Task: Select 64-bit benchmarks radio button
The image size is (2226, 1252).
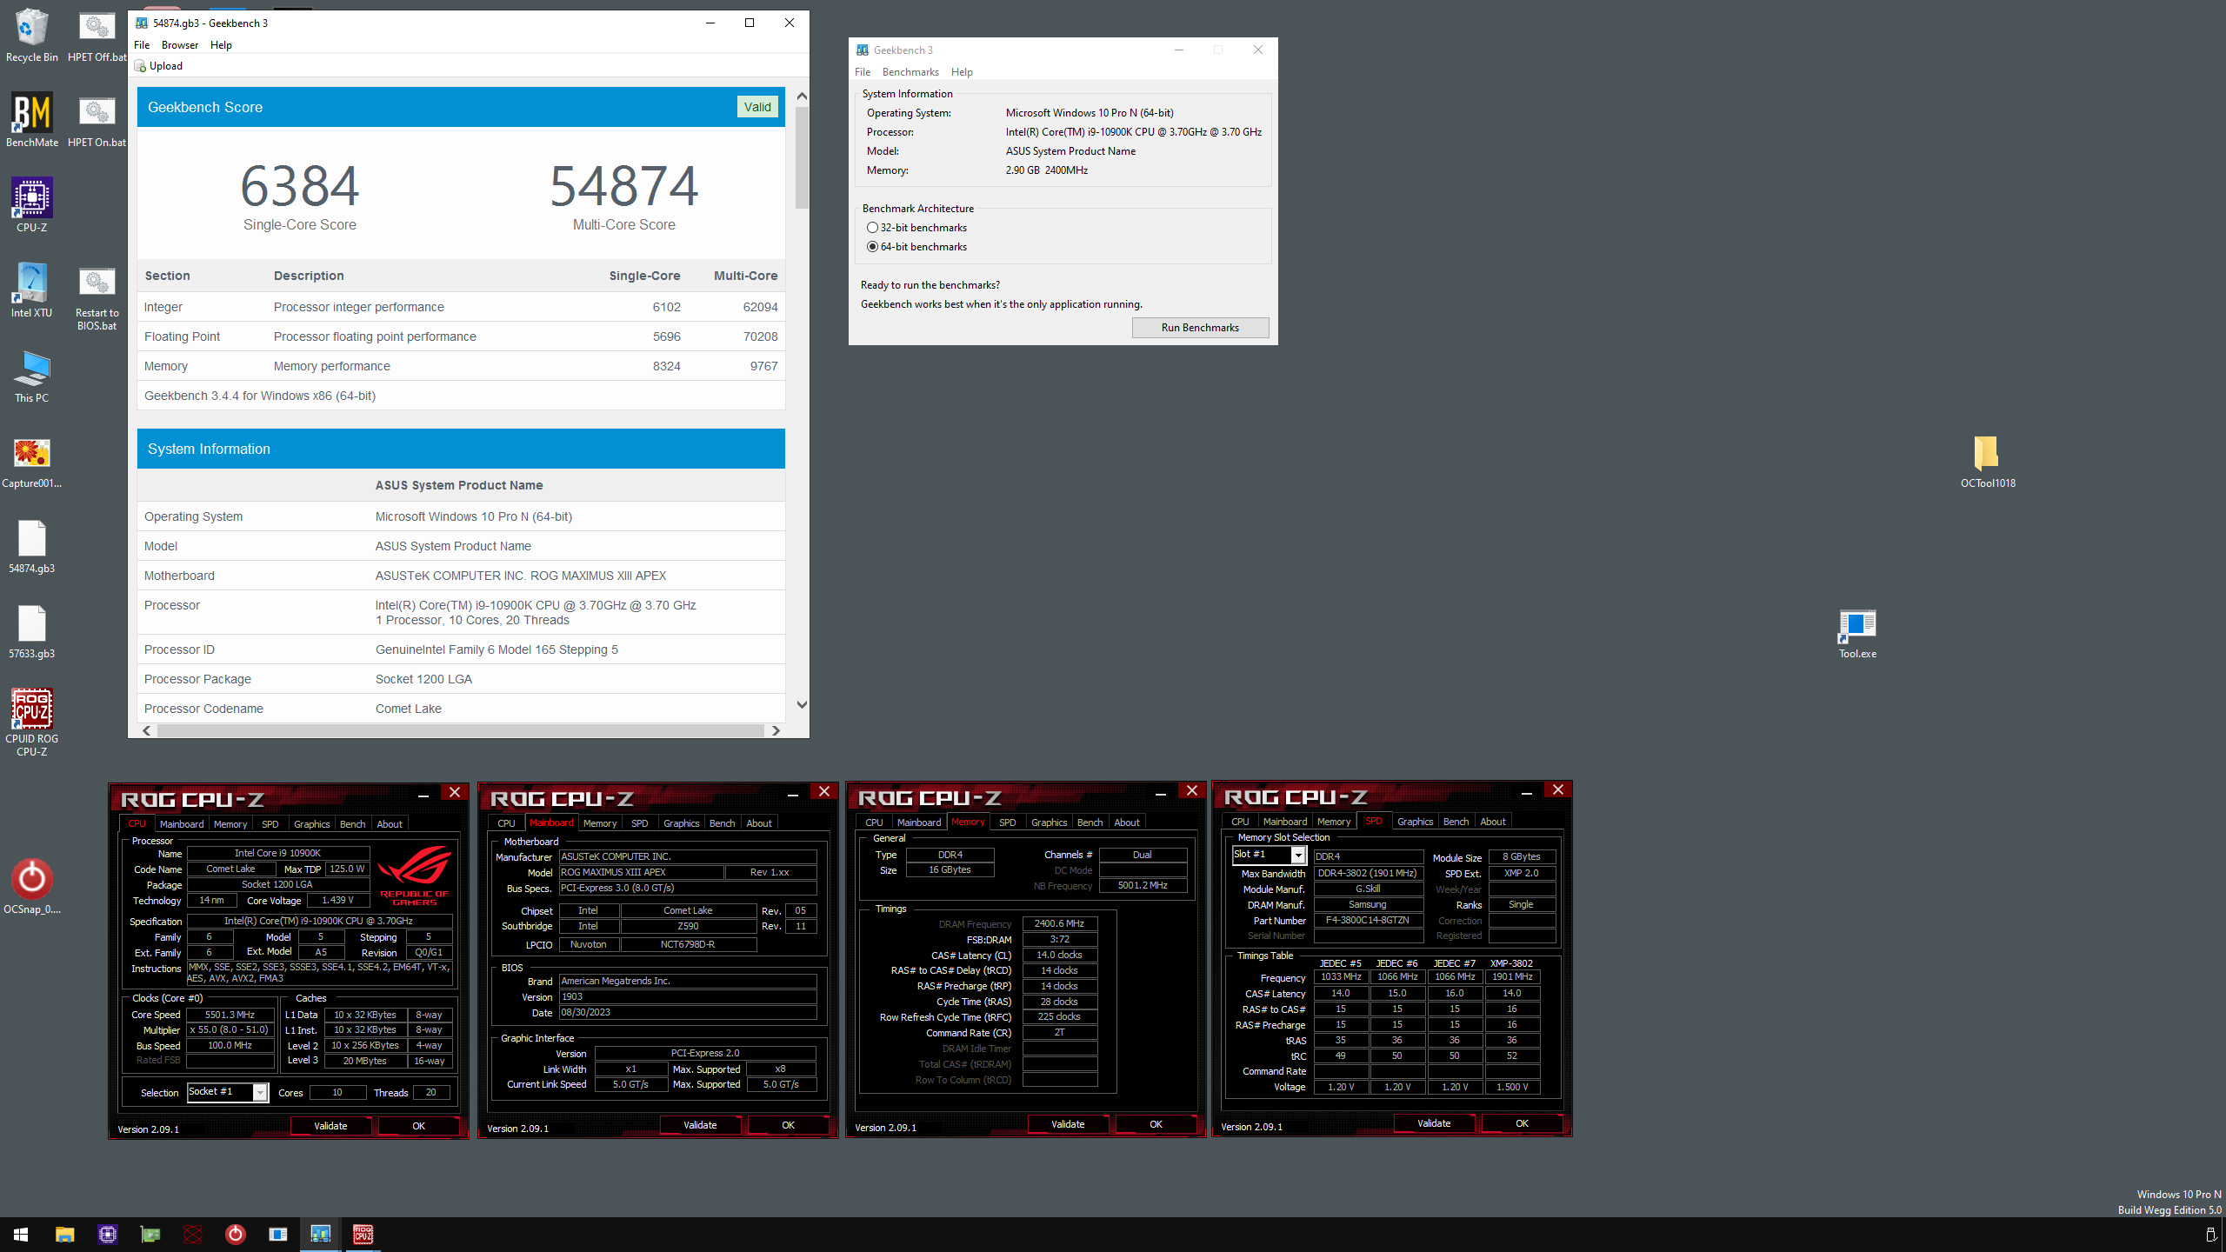Action: pyautogui.click(x=872, y=247)
